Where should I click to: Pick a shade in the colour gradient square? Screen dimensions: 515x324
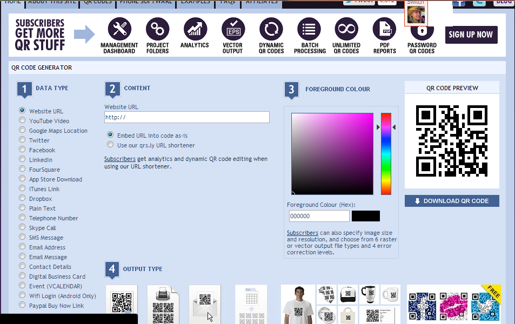click(x=332, y=153)
